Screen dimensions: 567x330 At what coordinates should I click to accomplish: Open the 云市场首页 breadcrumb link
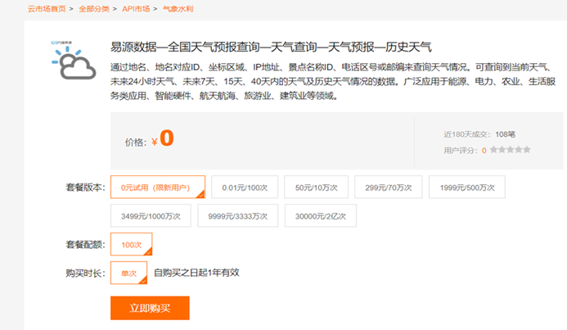click(47, 9)
